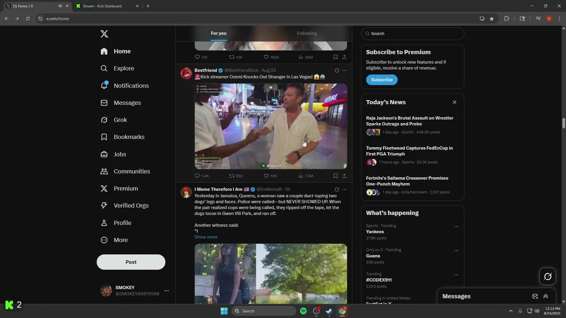Share the top post with 26M views

point(344,57)
